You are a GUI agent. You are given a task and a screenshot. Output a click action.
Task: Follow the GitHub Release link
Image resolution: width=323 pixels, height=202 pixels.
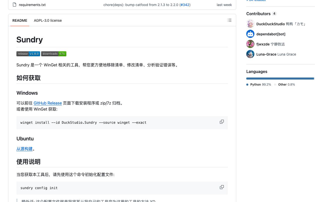point(48,103)
